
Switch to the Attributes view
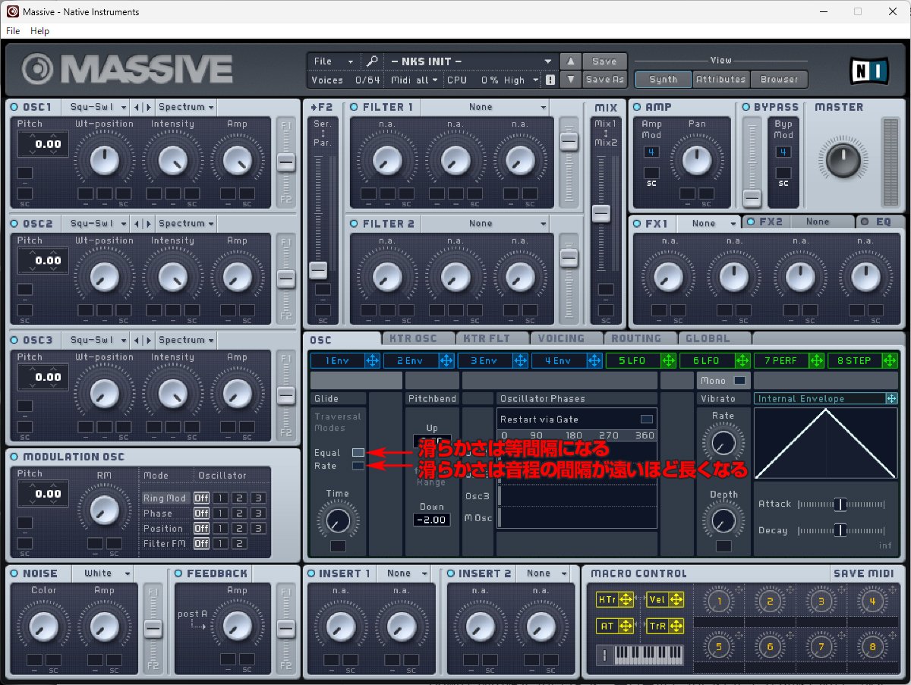pyautogui.click(x=720, y=79)
